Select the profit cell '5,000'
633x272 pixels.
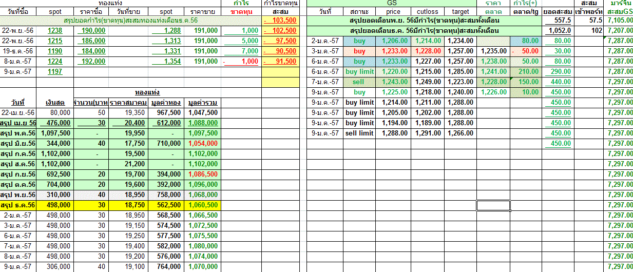click(x=241, y=41)
